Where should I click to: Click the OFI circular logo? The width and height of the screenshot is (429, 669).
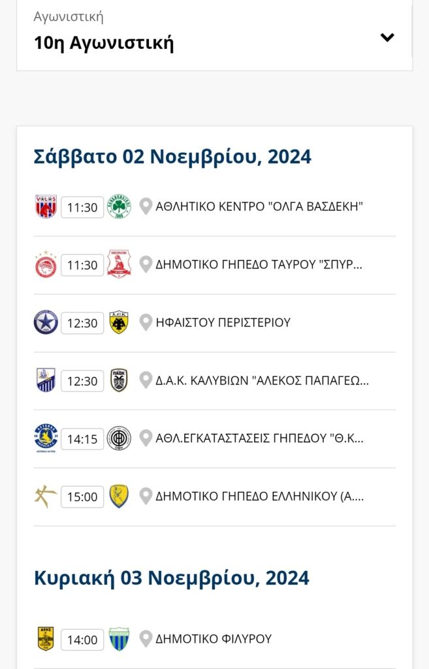click(119, 438)
